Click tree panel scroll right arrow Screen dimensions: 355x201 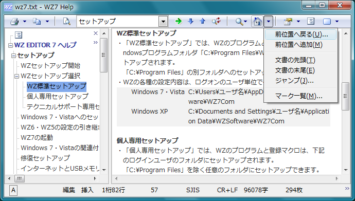(x=95, y=178)
